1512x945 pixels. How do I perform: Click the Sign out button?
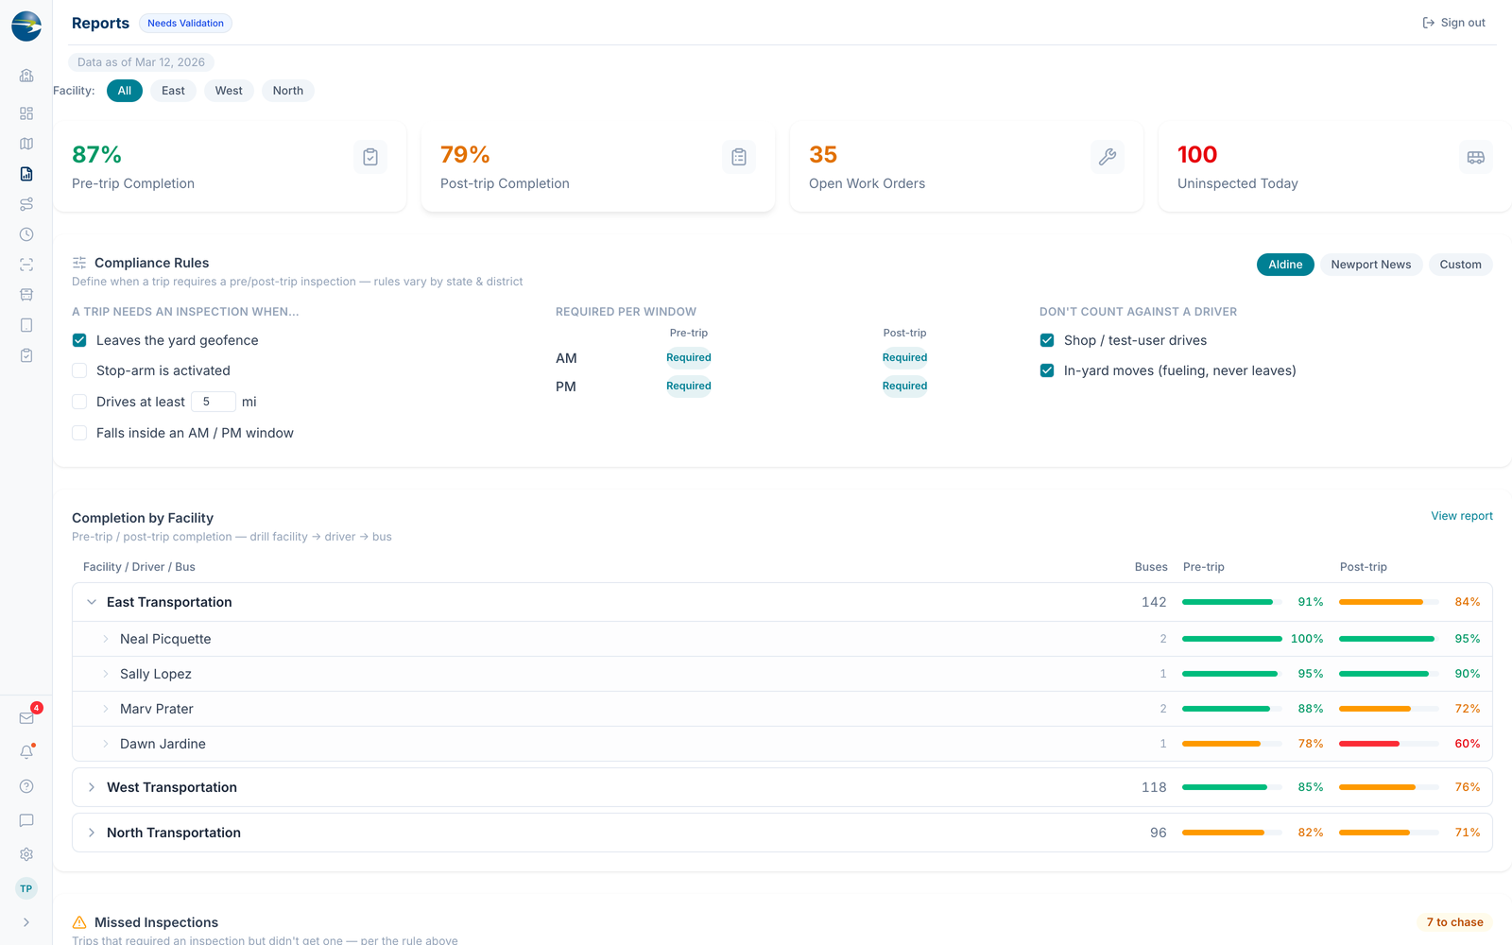coord(1453,23)
